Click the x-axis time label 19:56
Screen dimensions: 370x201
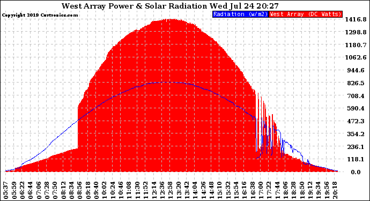[327, 190]
